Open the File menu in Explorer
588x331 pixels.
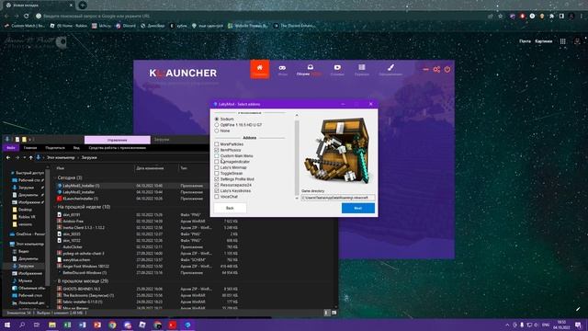(x=11, y=148)
